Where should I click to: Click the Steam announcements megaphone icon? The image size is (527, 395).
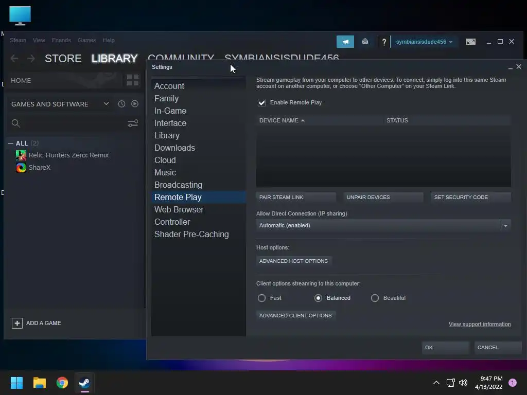click(345, 42)
